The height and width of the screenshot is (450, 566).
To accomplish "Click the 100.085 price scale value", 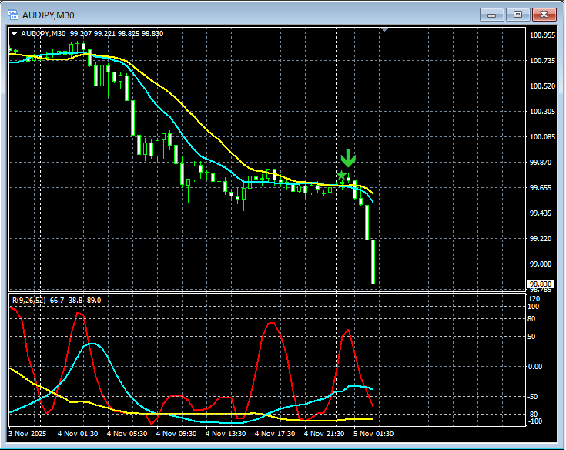I will (x=542, y=137).
